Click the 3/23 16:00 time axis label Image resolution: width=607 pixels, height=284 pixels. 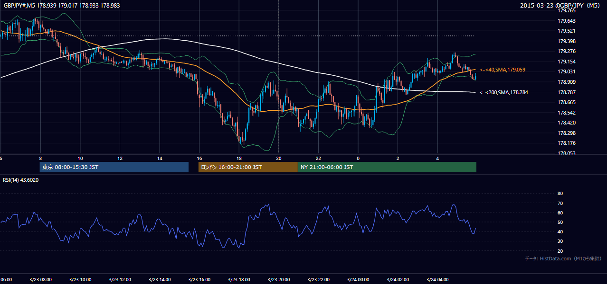tap(199, 280)
